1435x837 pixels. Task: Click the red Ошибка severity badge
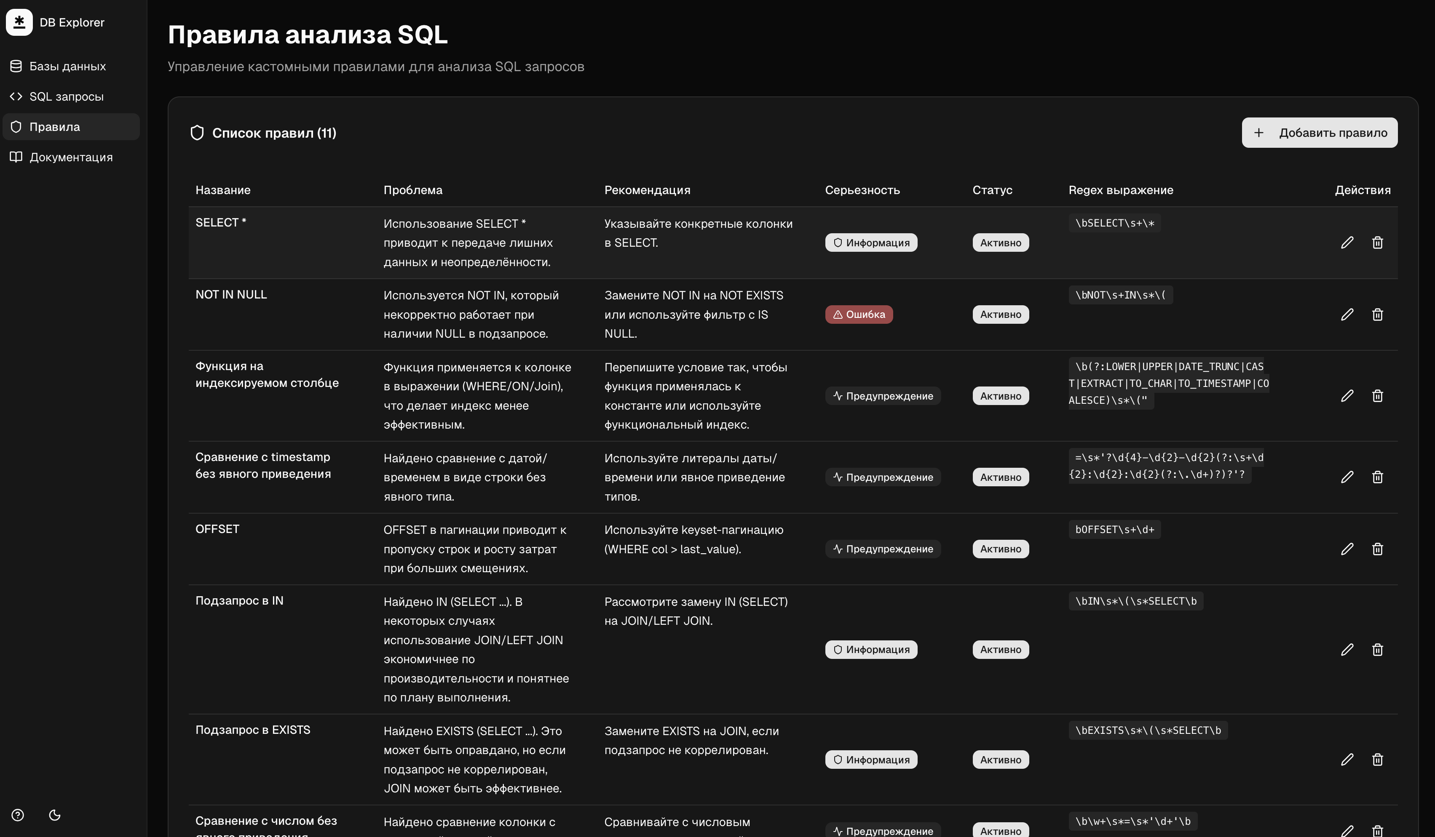click(x=858, y=314)
